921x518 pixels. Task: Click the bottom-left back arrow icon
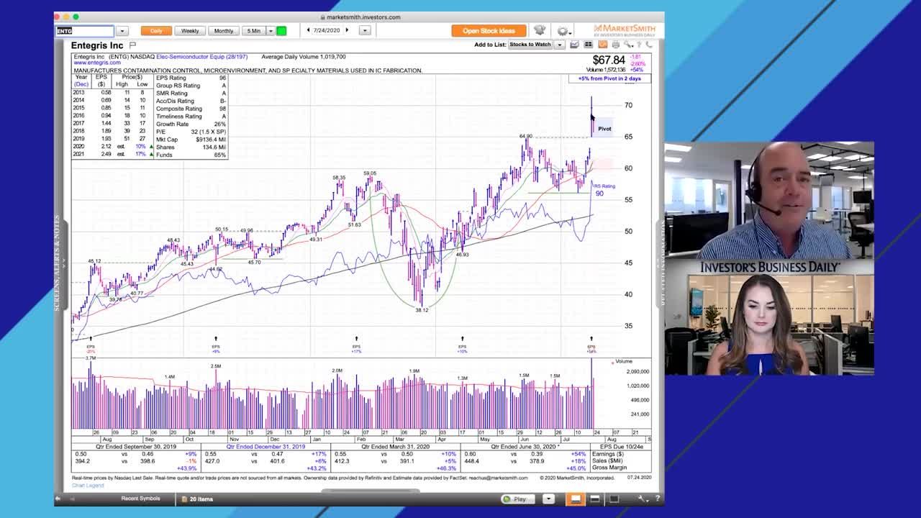pos(58,499)
